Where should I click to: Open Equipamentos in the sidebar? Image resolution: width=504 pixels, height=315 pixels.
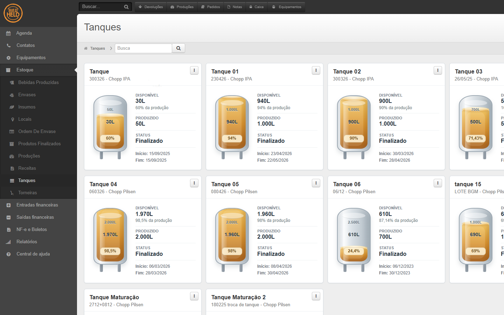[x=38, y=58]
